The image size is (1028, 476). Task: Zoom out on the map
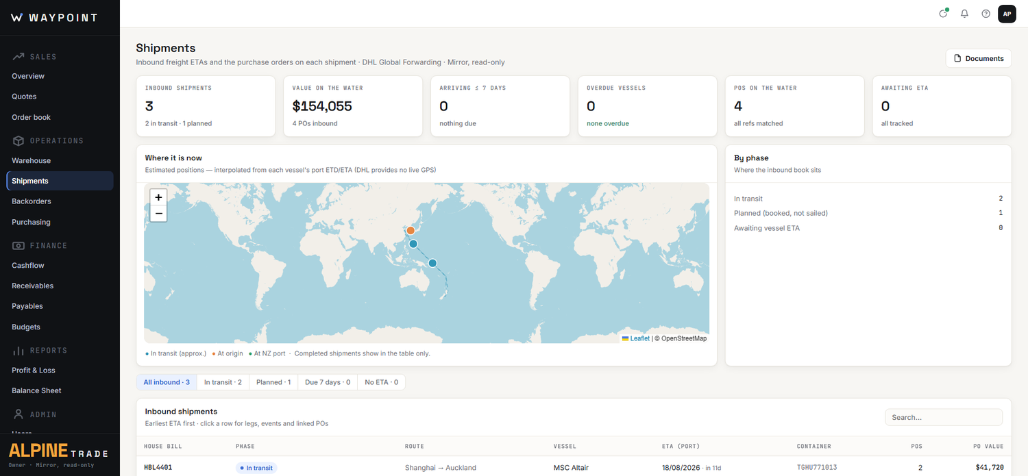158,214
